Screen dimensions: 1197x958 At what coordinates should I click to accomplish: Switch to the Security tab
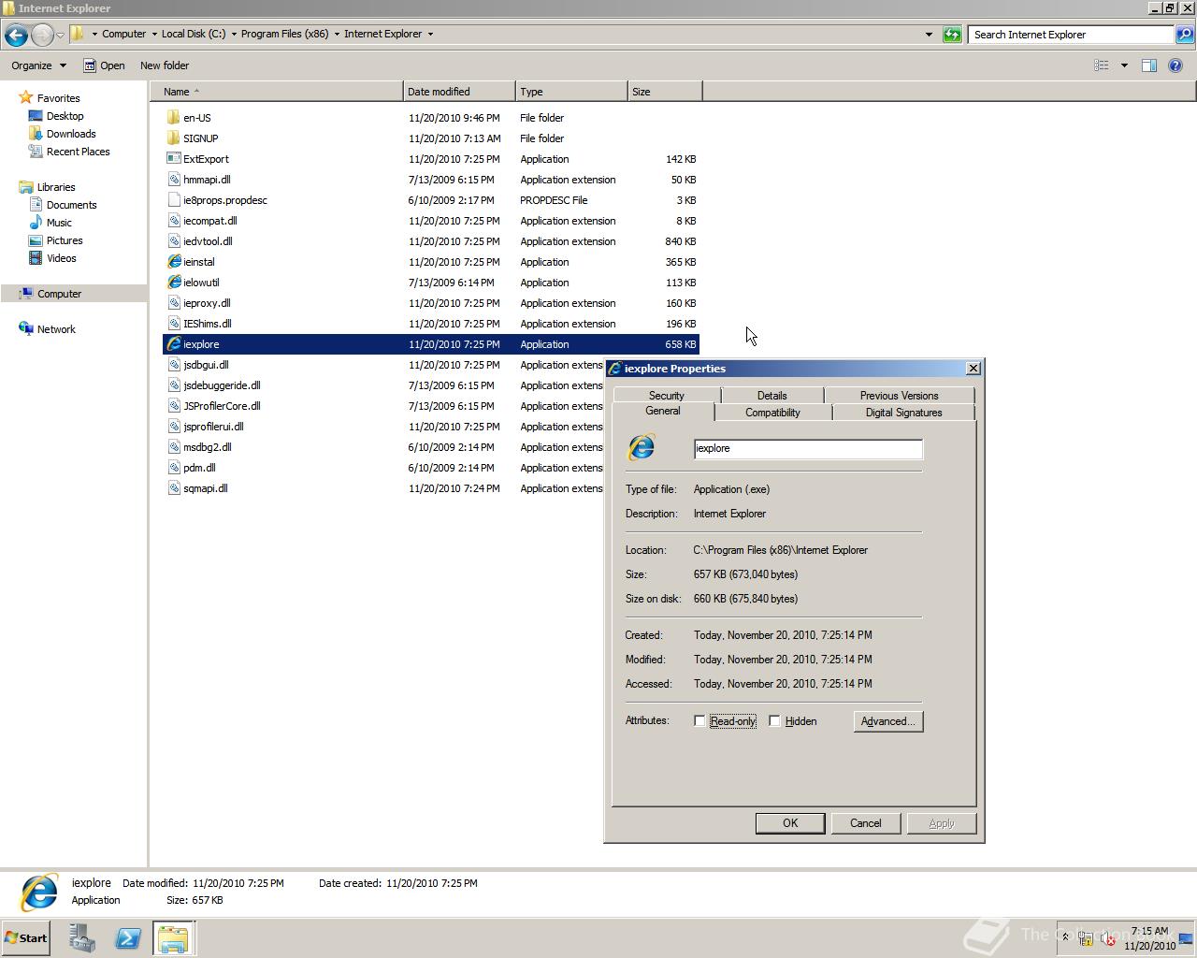tap(667, 396)
